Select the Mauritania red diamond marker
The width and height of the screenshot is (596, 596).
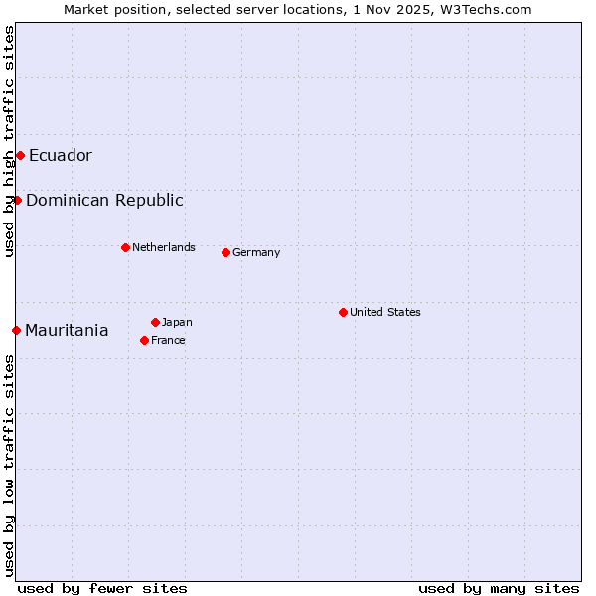(16, 330)
